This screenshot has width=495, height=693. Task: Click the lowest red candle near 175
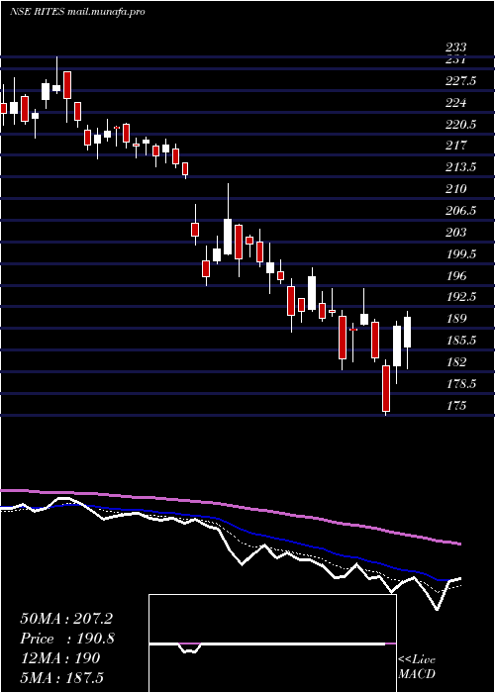tap(386, 388)
